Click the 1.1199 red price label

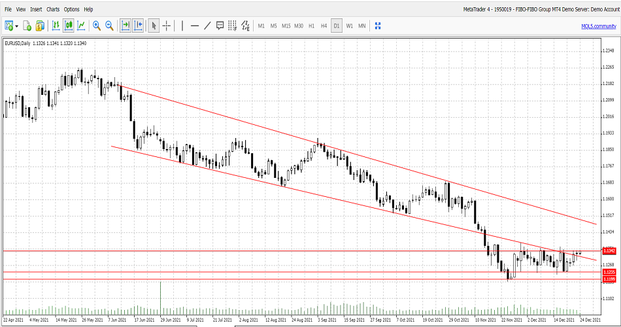(x=609, y=279)
